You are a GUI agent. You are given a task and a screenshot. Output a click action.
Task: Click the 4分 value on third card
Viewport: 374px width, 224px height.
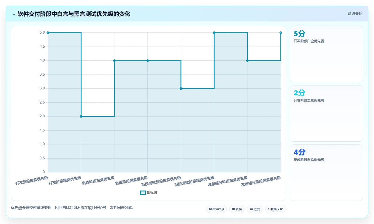[299, 152]
